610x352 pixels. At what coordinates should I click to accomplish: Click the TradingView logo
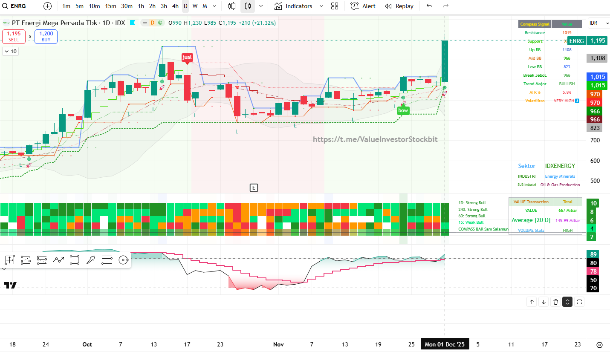pos(10,285)
